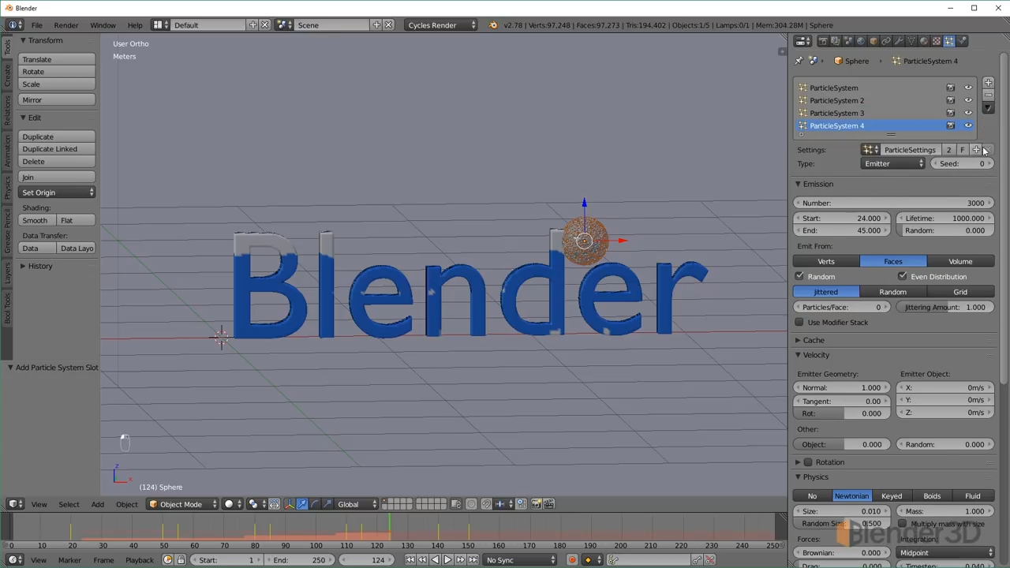Add a new scene
The width and height of the screenshot is (1010, 568).
[x=376, y=25]
